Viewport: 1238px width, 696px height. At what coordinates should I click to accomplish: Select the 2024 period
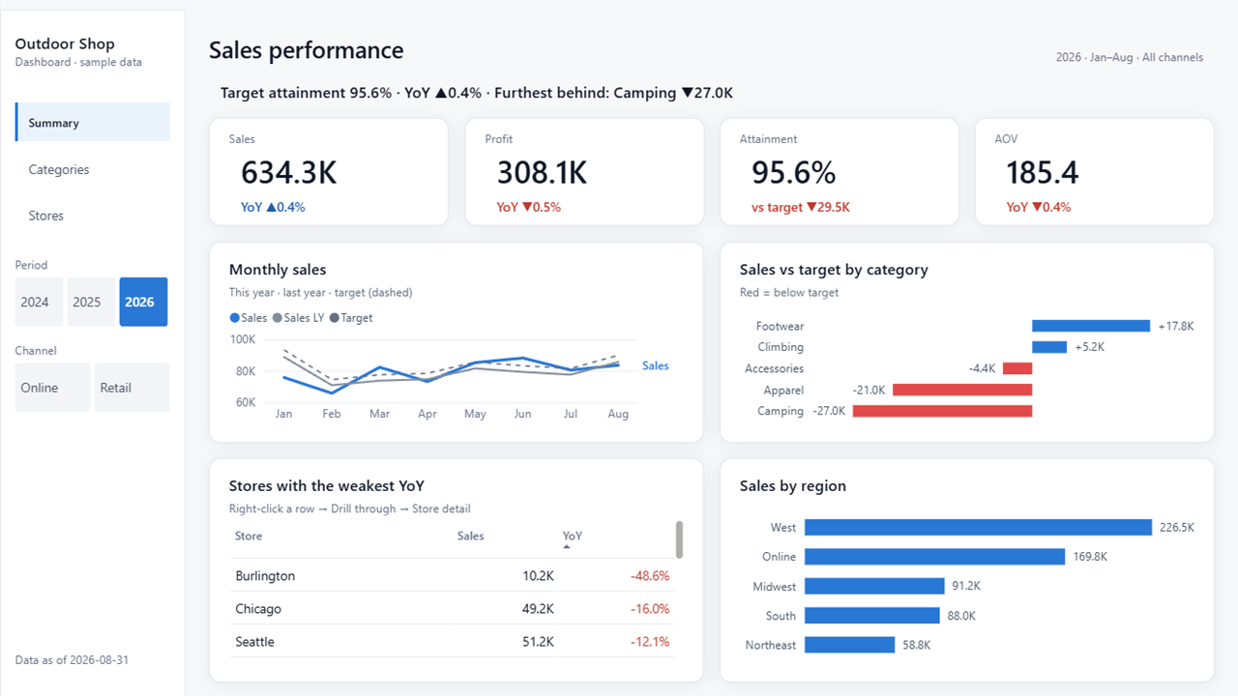click(x=39, y=302)
